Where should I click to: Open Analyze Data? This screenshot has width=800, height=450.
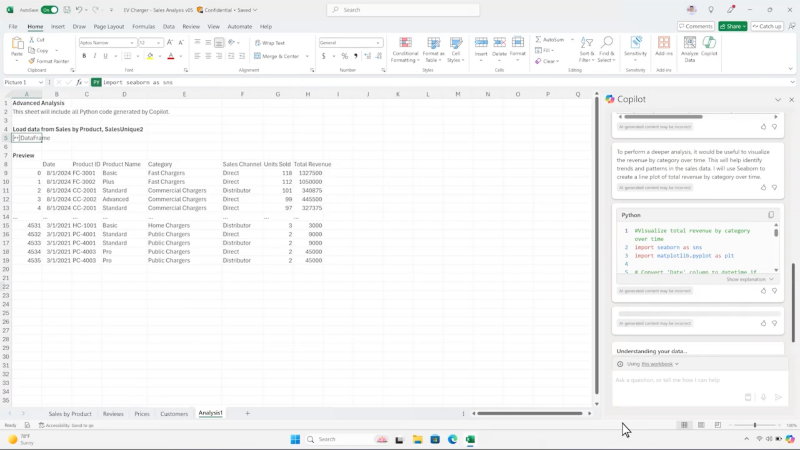point(689,48)
